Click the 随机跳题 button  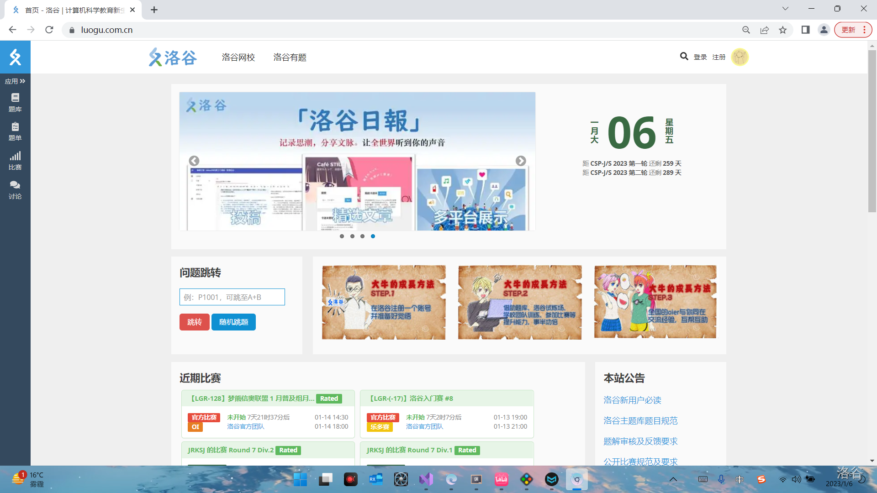[233, 322]
